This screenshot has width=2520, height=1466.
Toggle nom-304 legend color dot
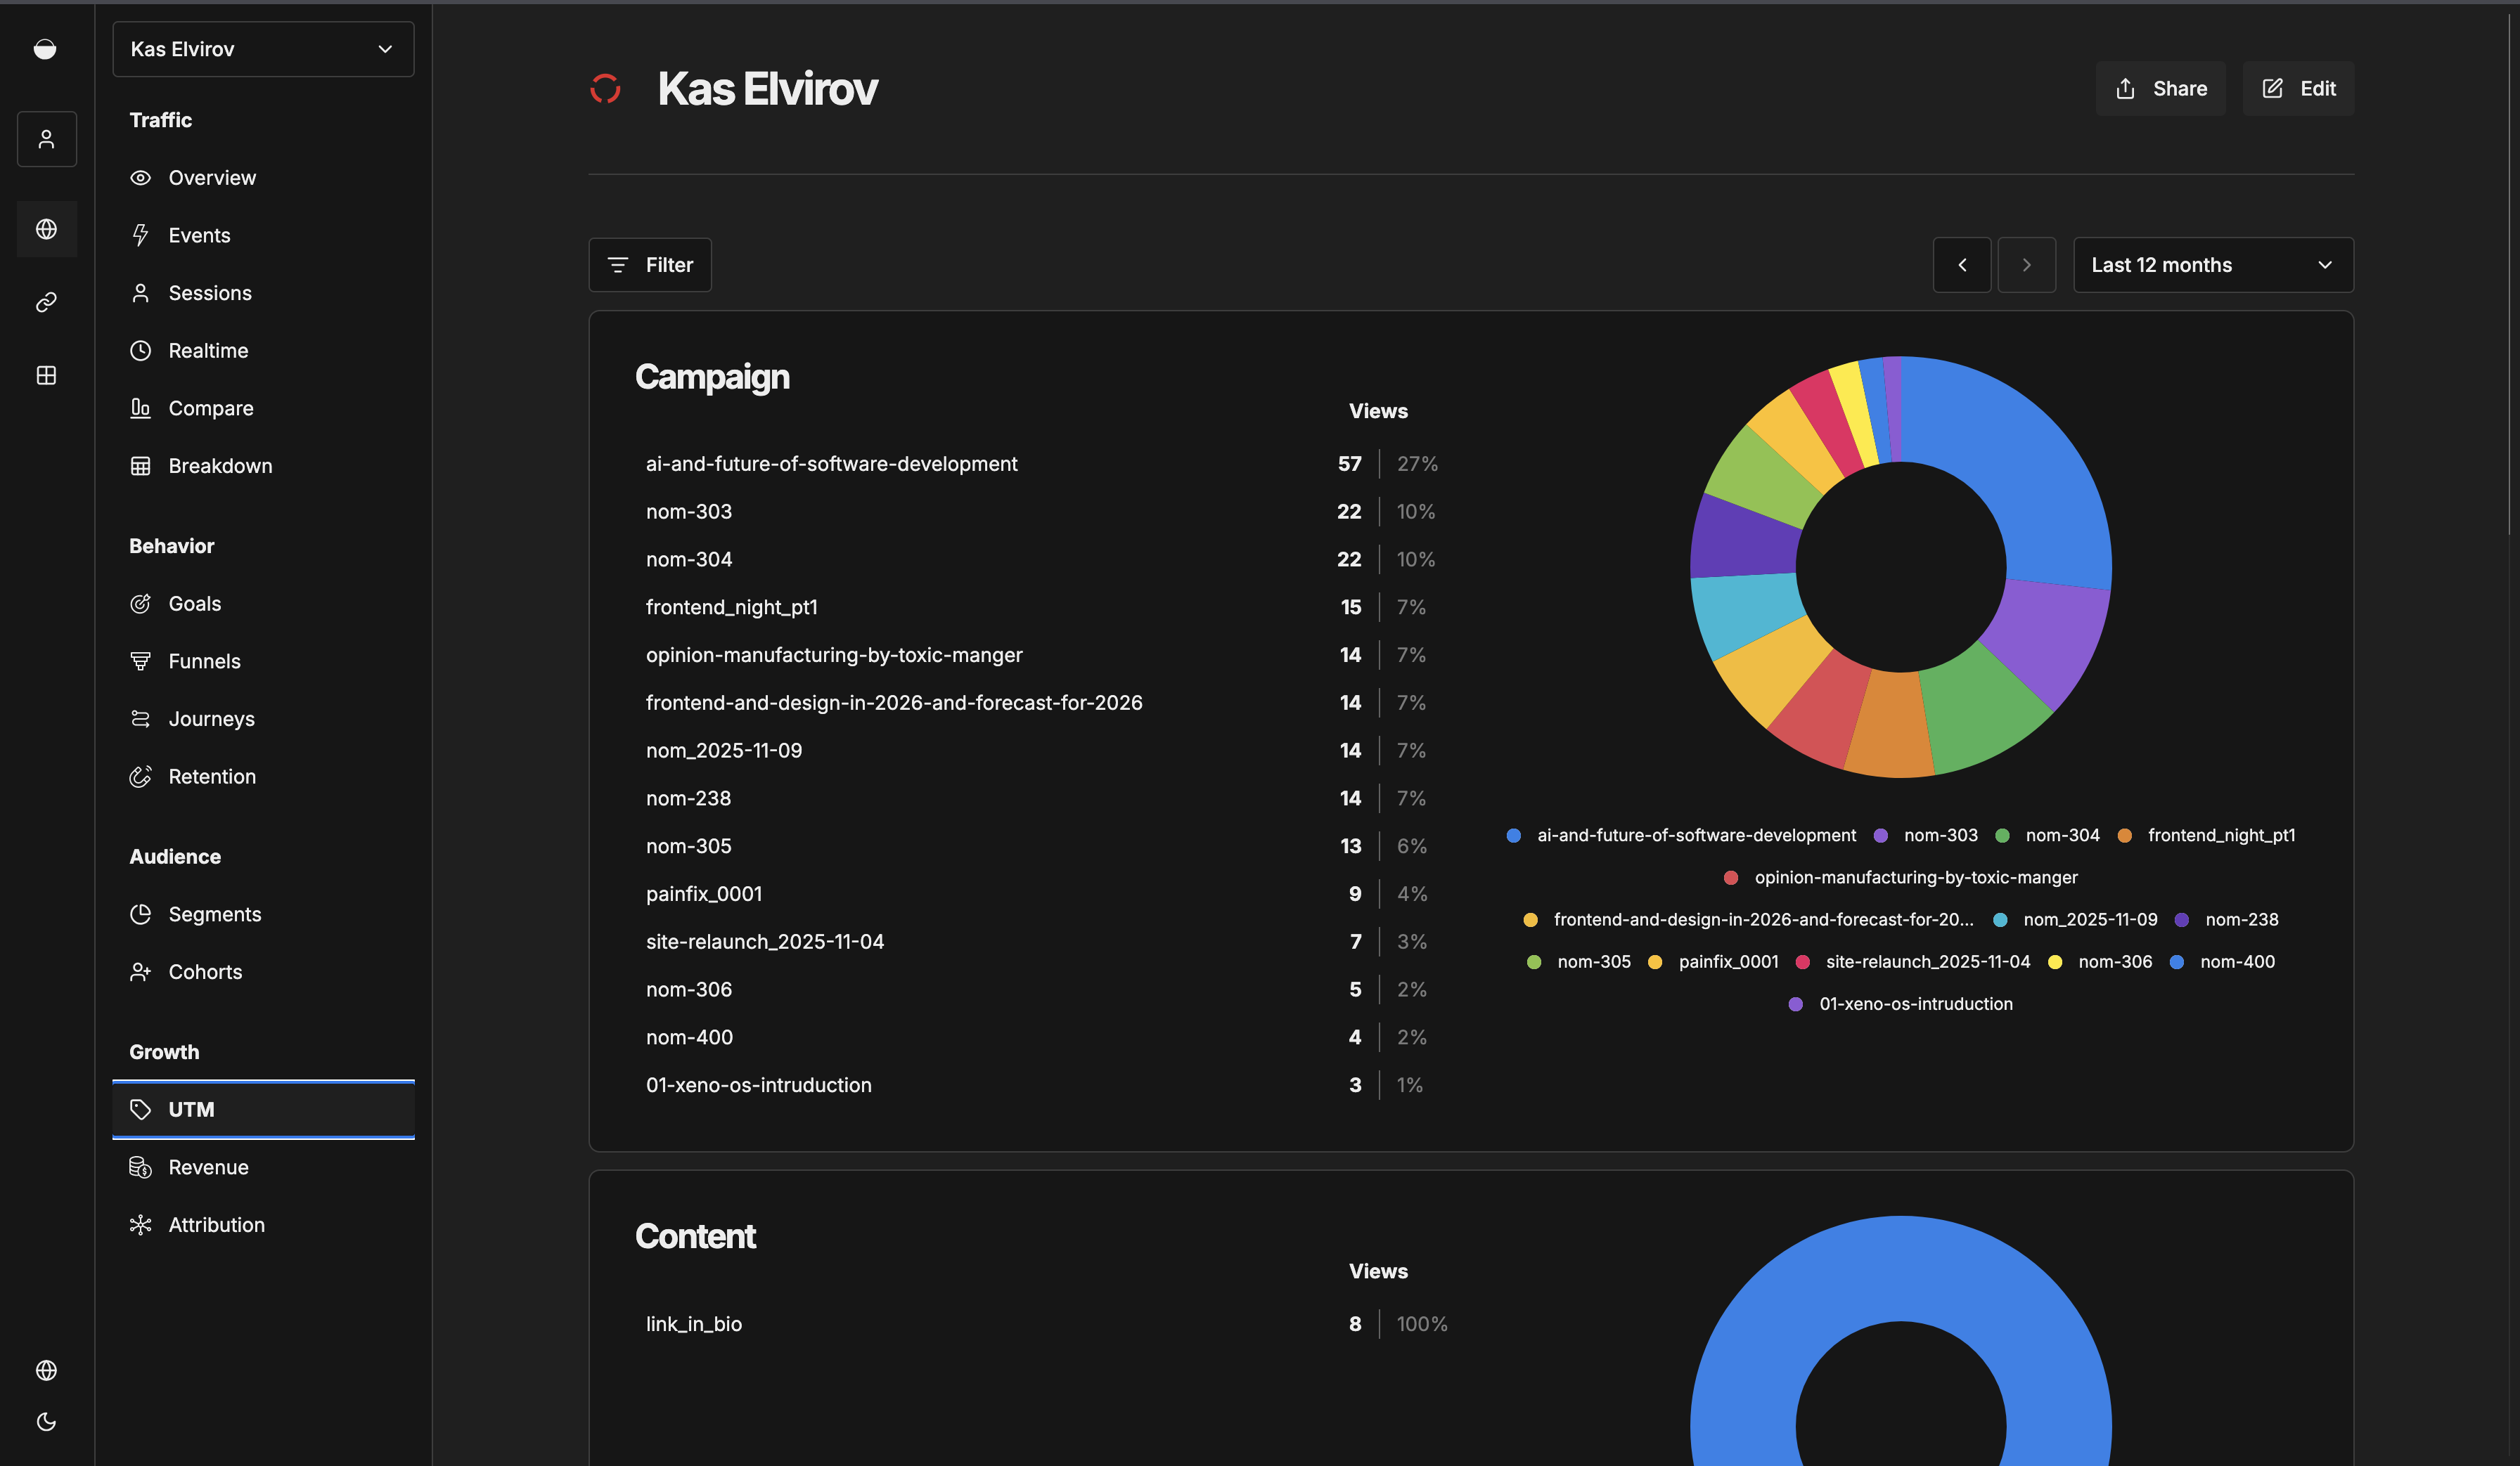[x=2003, y=836]
